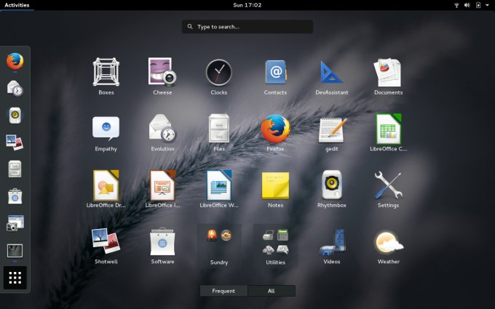Launch Rhythmbox from the dash

pos(15,115)
